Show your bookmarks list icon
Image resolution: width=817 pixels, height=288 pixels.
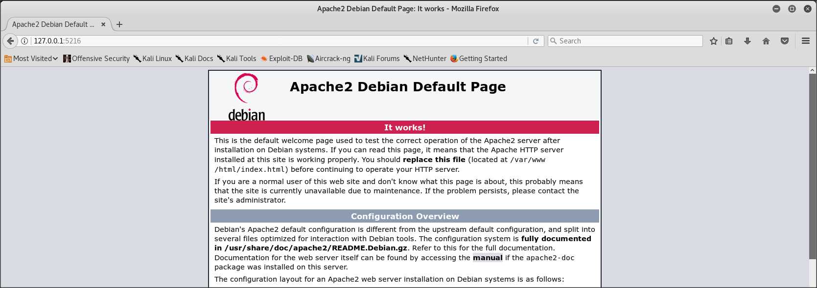click(x=729, y=41)
